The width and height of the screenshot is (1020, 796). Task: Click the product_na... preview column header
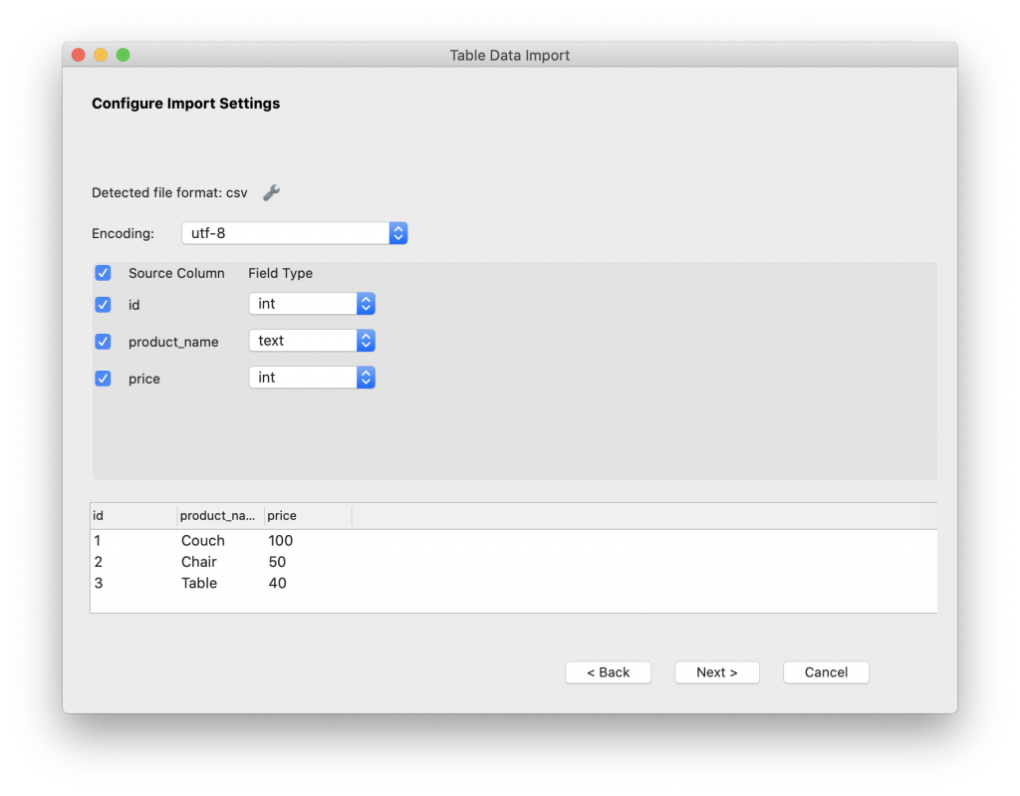(x=220, y=516)
